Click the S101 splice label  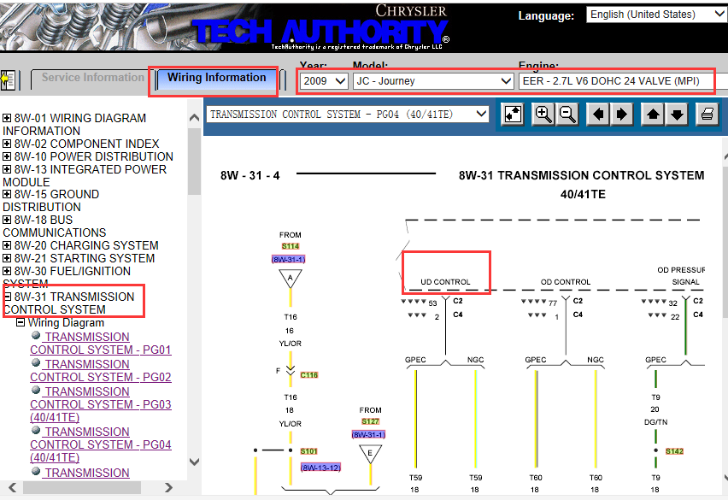coord(308,450)
